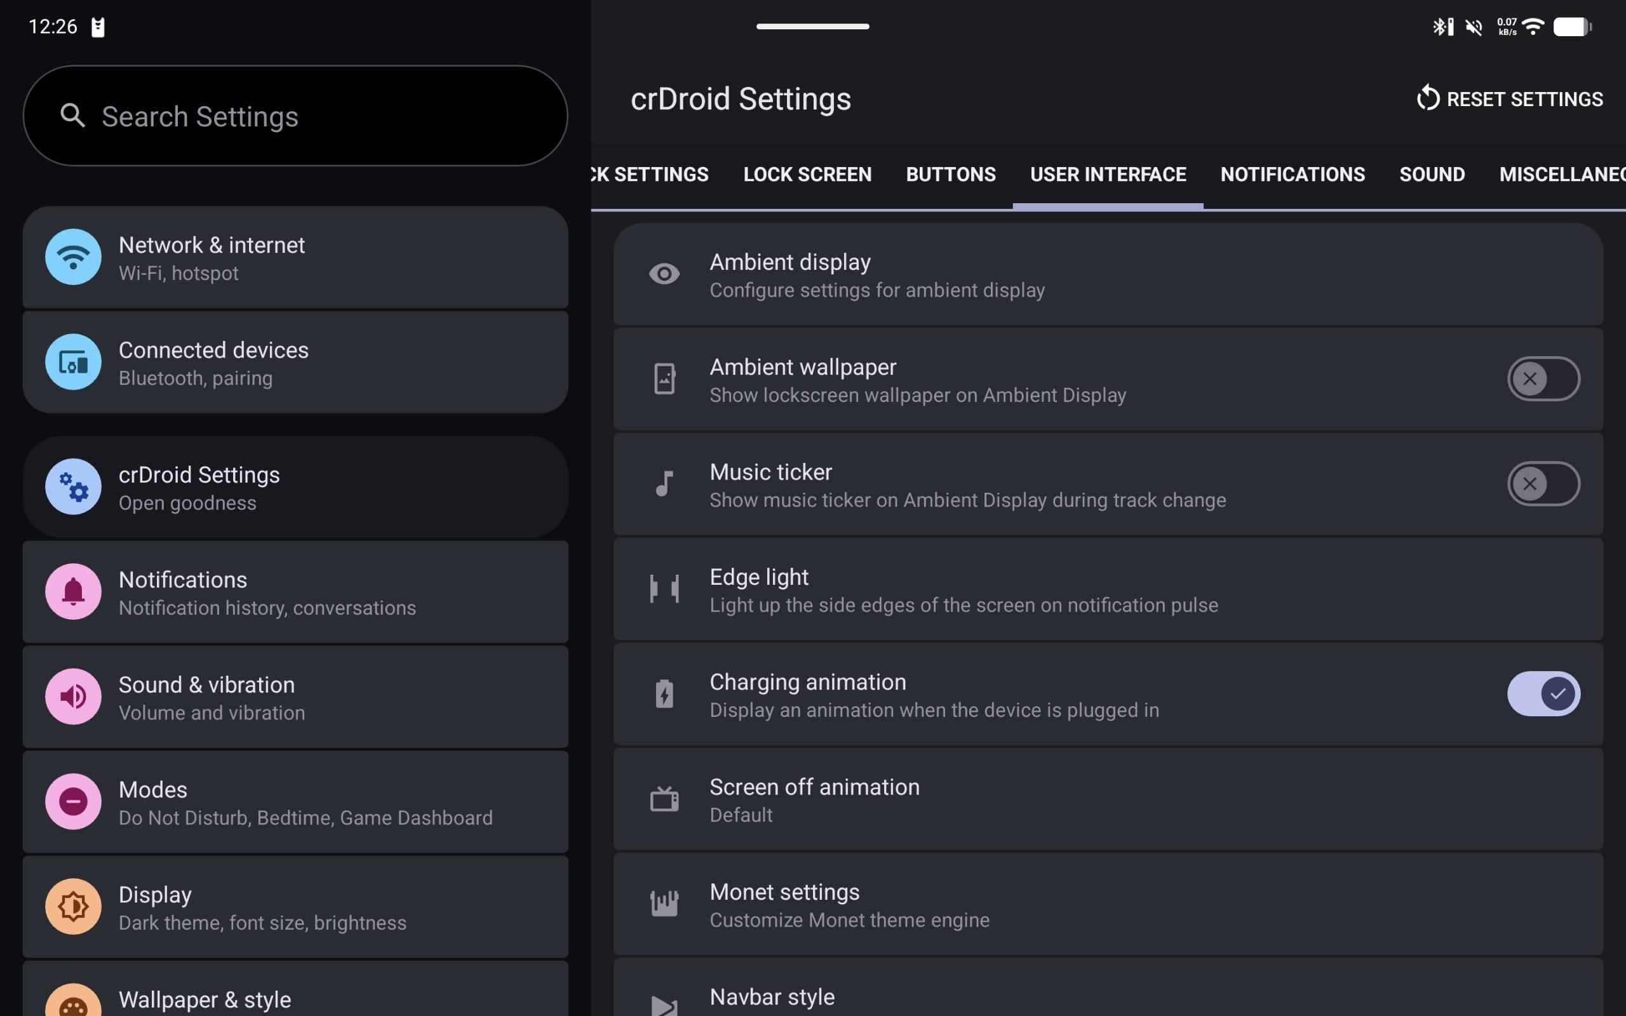Image resolution: width=1626 pixels, height=1016 pixels.
Task: Click the Ambient display eye icon
Action: click(x=664, y=274)
